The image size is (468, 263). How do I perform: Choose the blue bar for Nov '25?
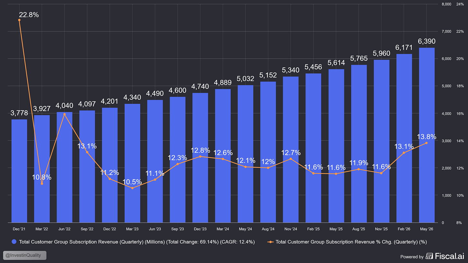[x=381, y=141]
